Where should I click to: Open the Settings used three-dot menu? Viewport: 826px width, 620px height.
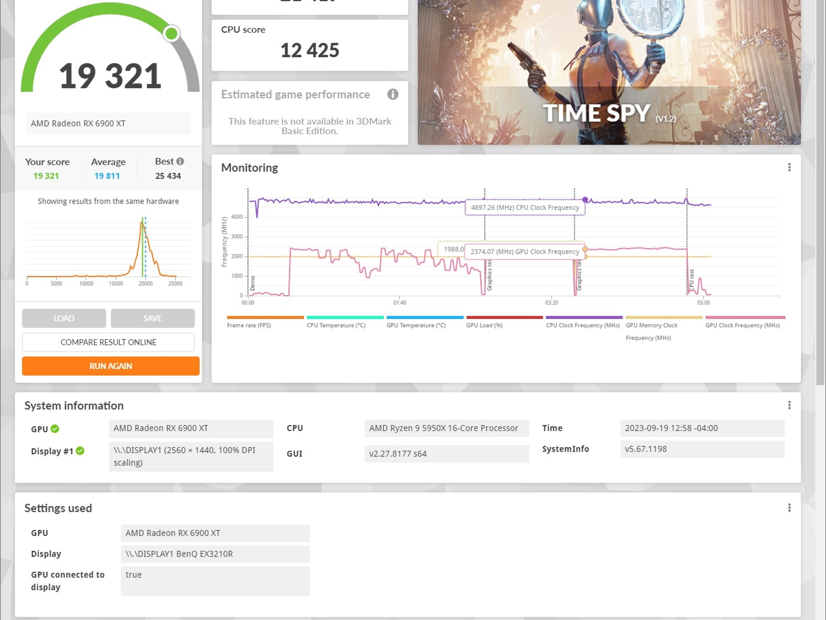[789, 508]
